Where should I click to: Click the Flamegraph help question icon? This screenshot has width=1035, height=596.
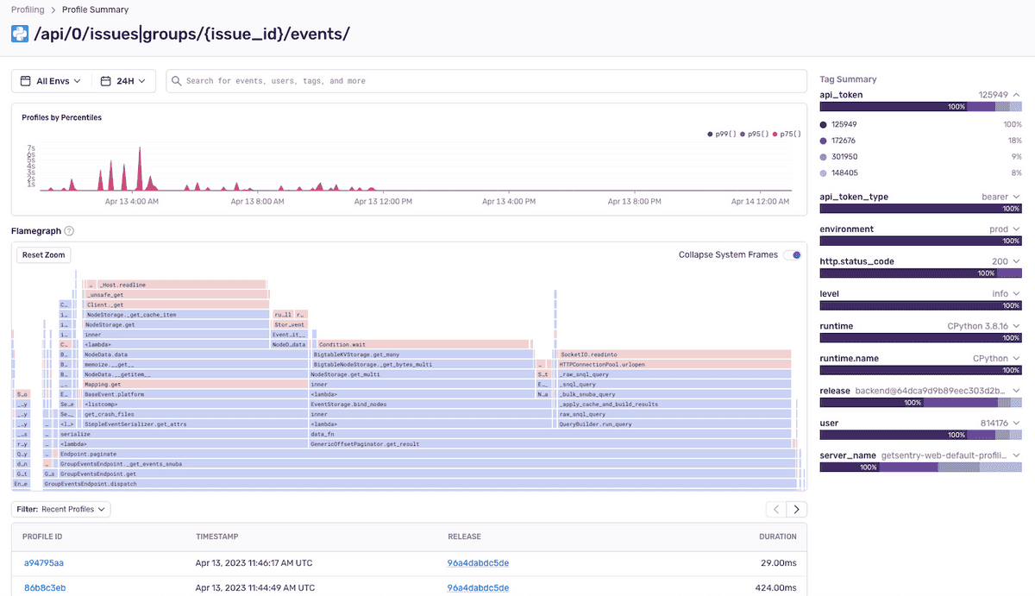[69, 231]
